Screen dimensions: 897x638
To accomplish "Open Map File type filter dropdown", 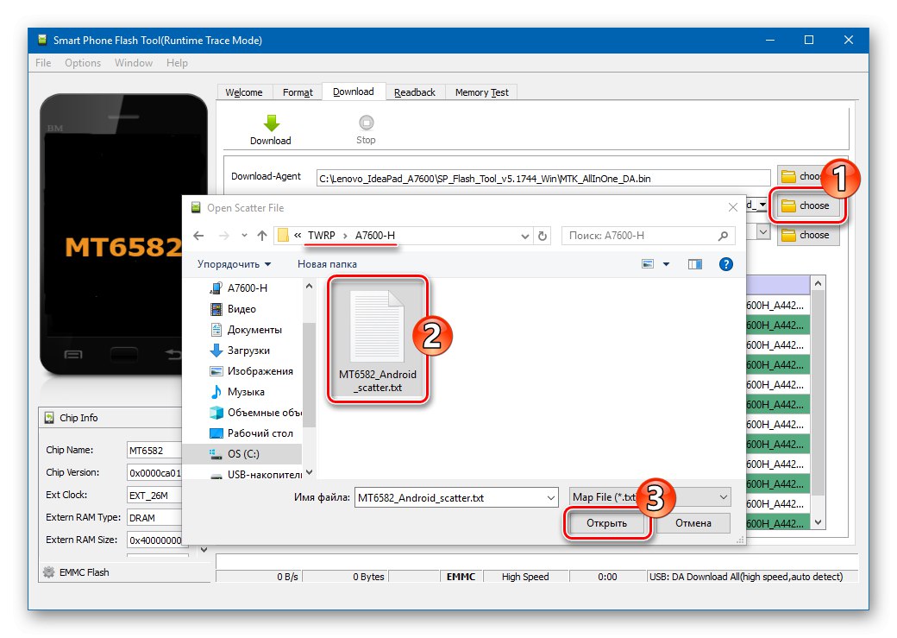I will (x=723, y=497).
